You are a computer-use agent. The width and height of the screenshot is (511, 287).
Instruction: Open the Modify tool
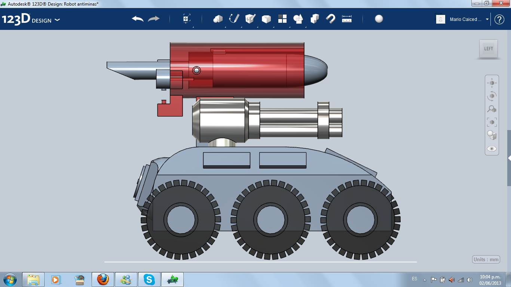pos(266,19)
